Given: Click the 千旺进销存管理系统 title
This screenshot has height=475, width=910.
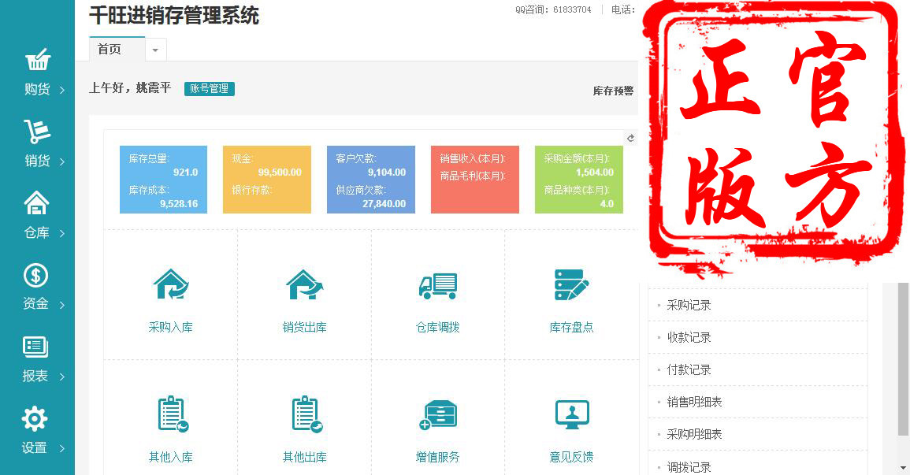Looking at the screenshot, I should (174, 16).
